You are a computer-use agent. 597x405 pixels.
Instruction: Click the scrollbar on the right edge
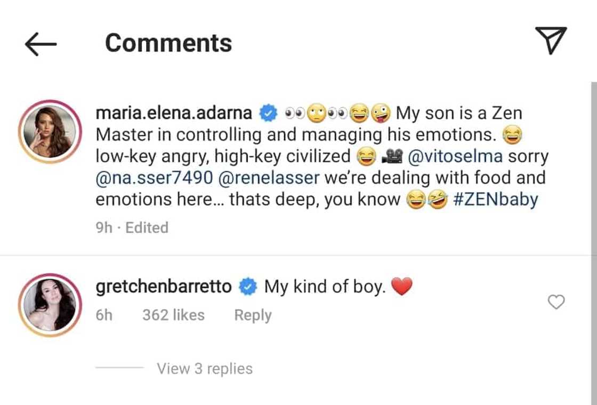pyautogui.click(x=594, y=240)
